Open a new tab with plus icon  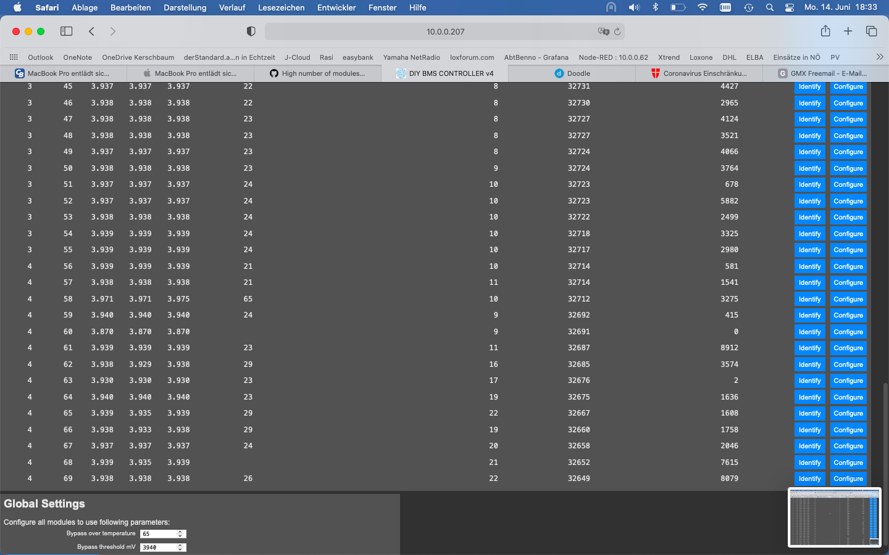[x=848, y=31]
